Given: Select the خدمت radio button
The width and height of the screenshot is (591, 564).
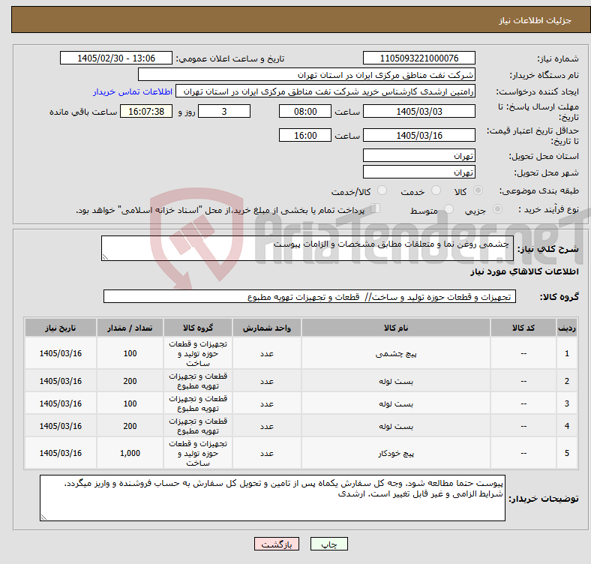Looking at the screenshot, I should pyautogui.click(x=436, y=190).
